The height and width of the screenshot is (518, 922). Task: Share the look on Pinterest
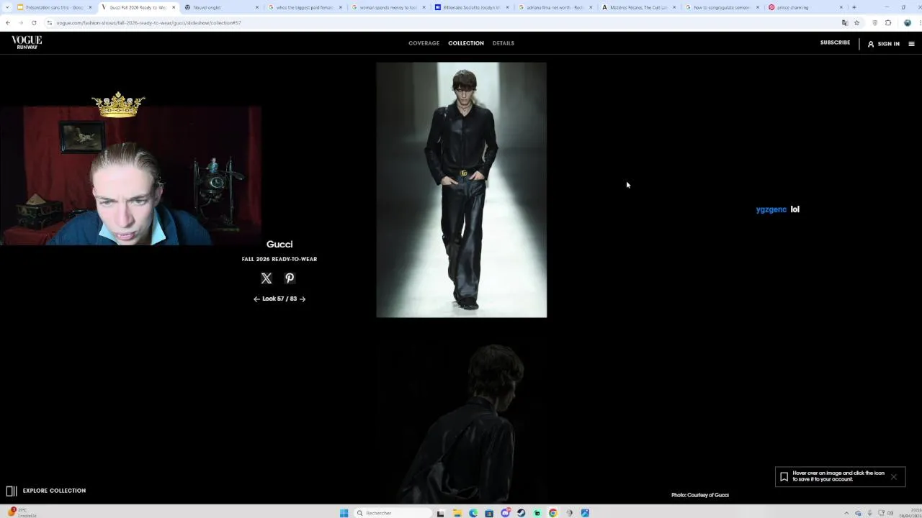[x=290, y=278]
